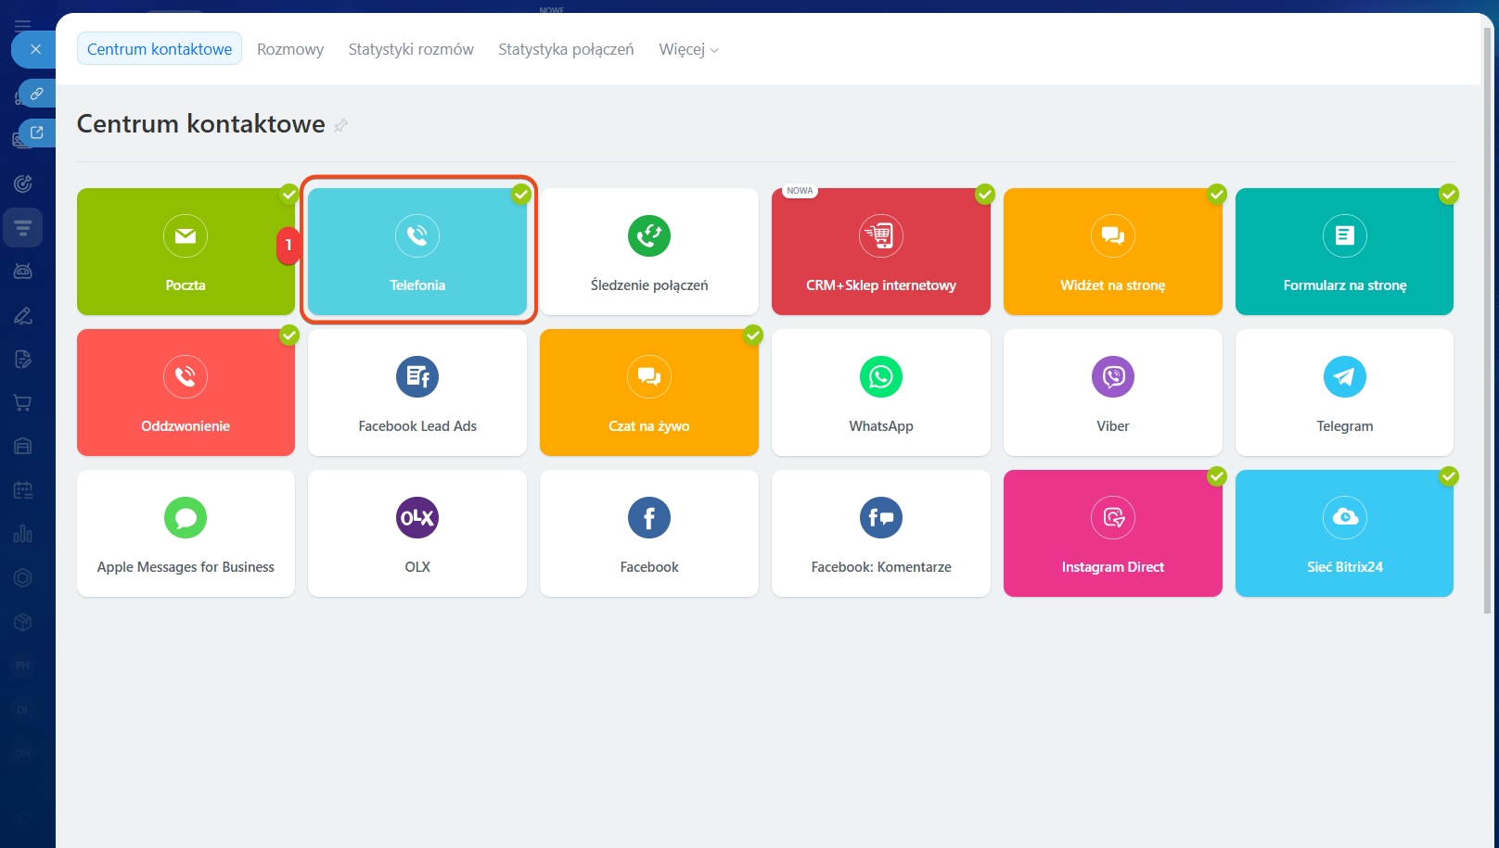Screen dimensions: 1499x848
Task: Click the vertical scrollbar on the right
Action: click(x=1488, y=324)
